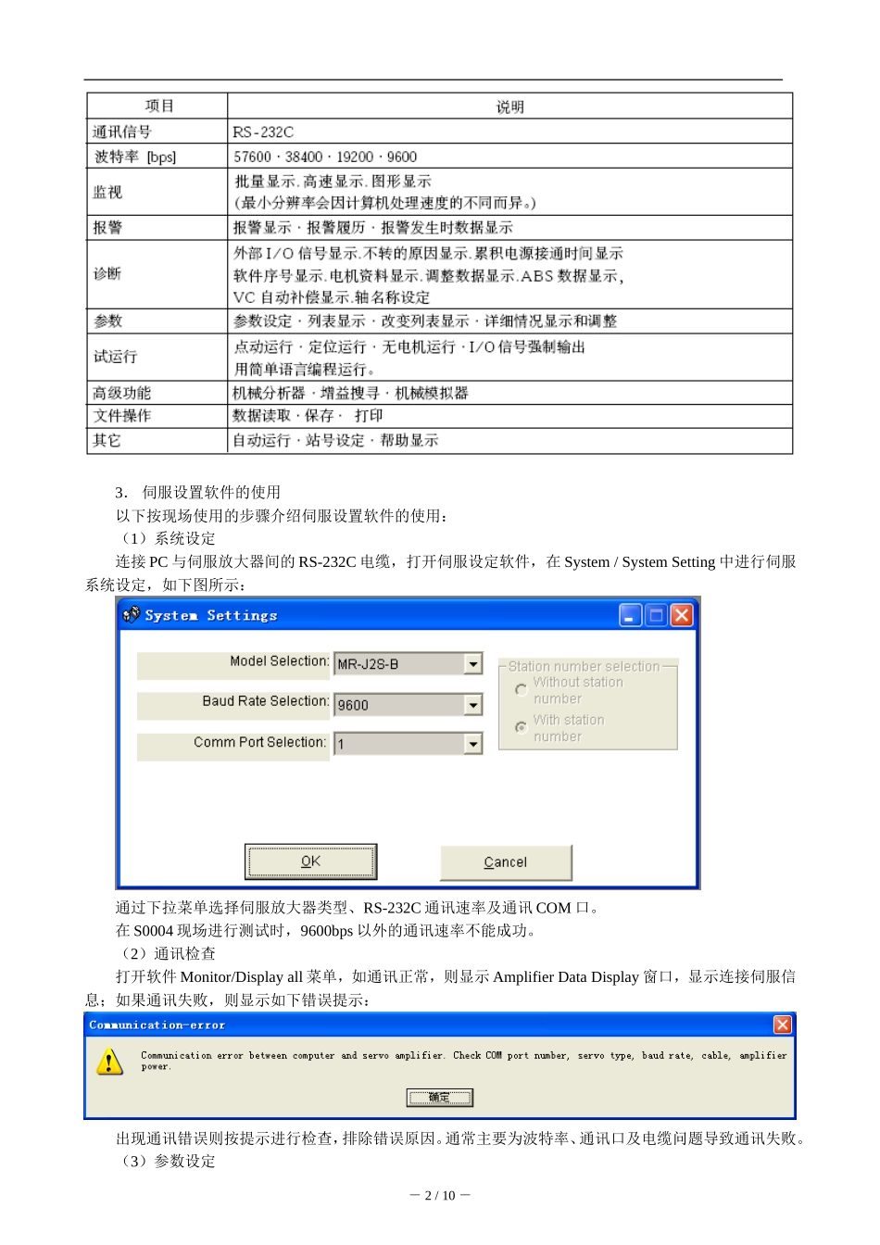Open the Comm Port Selection dropdown arrow
The width and height of the screenshot is (880, 1245).
coord(473,743)
